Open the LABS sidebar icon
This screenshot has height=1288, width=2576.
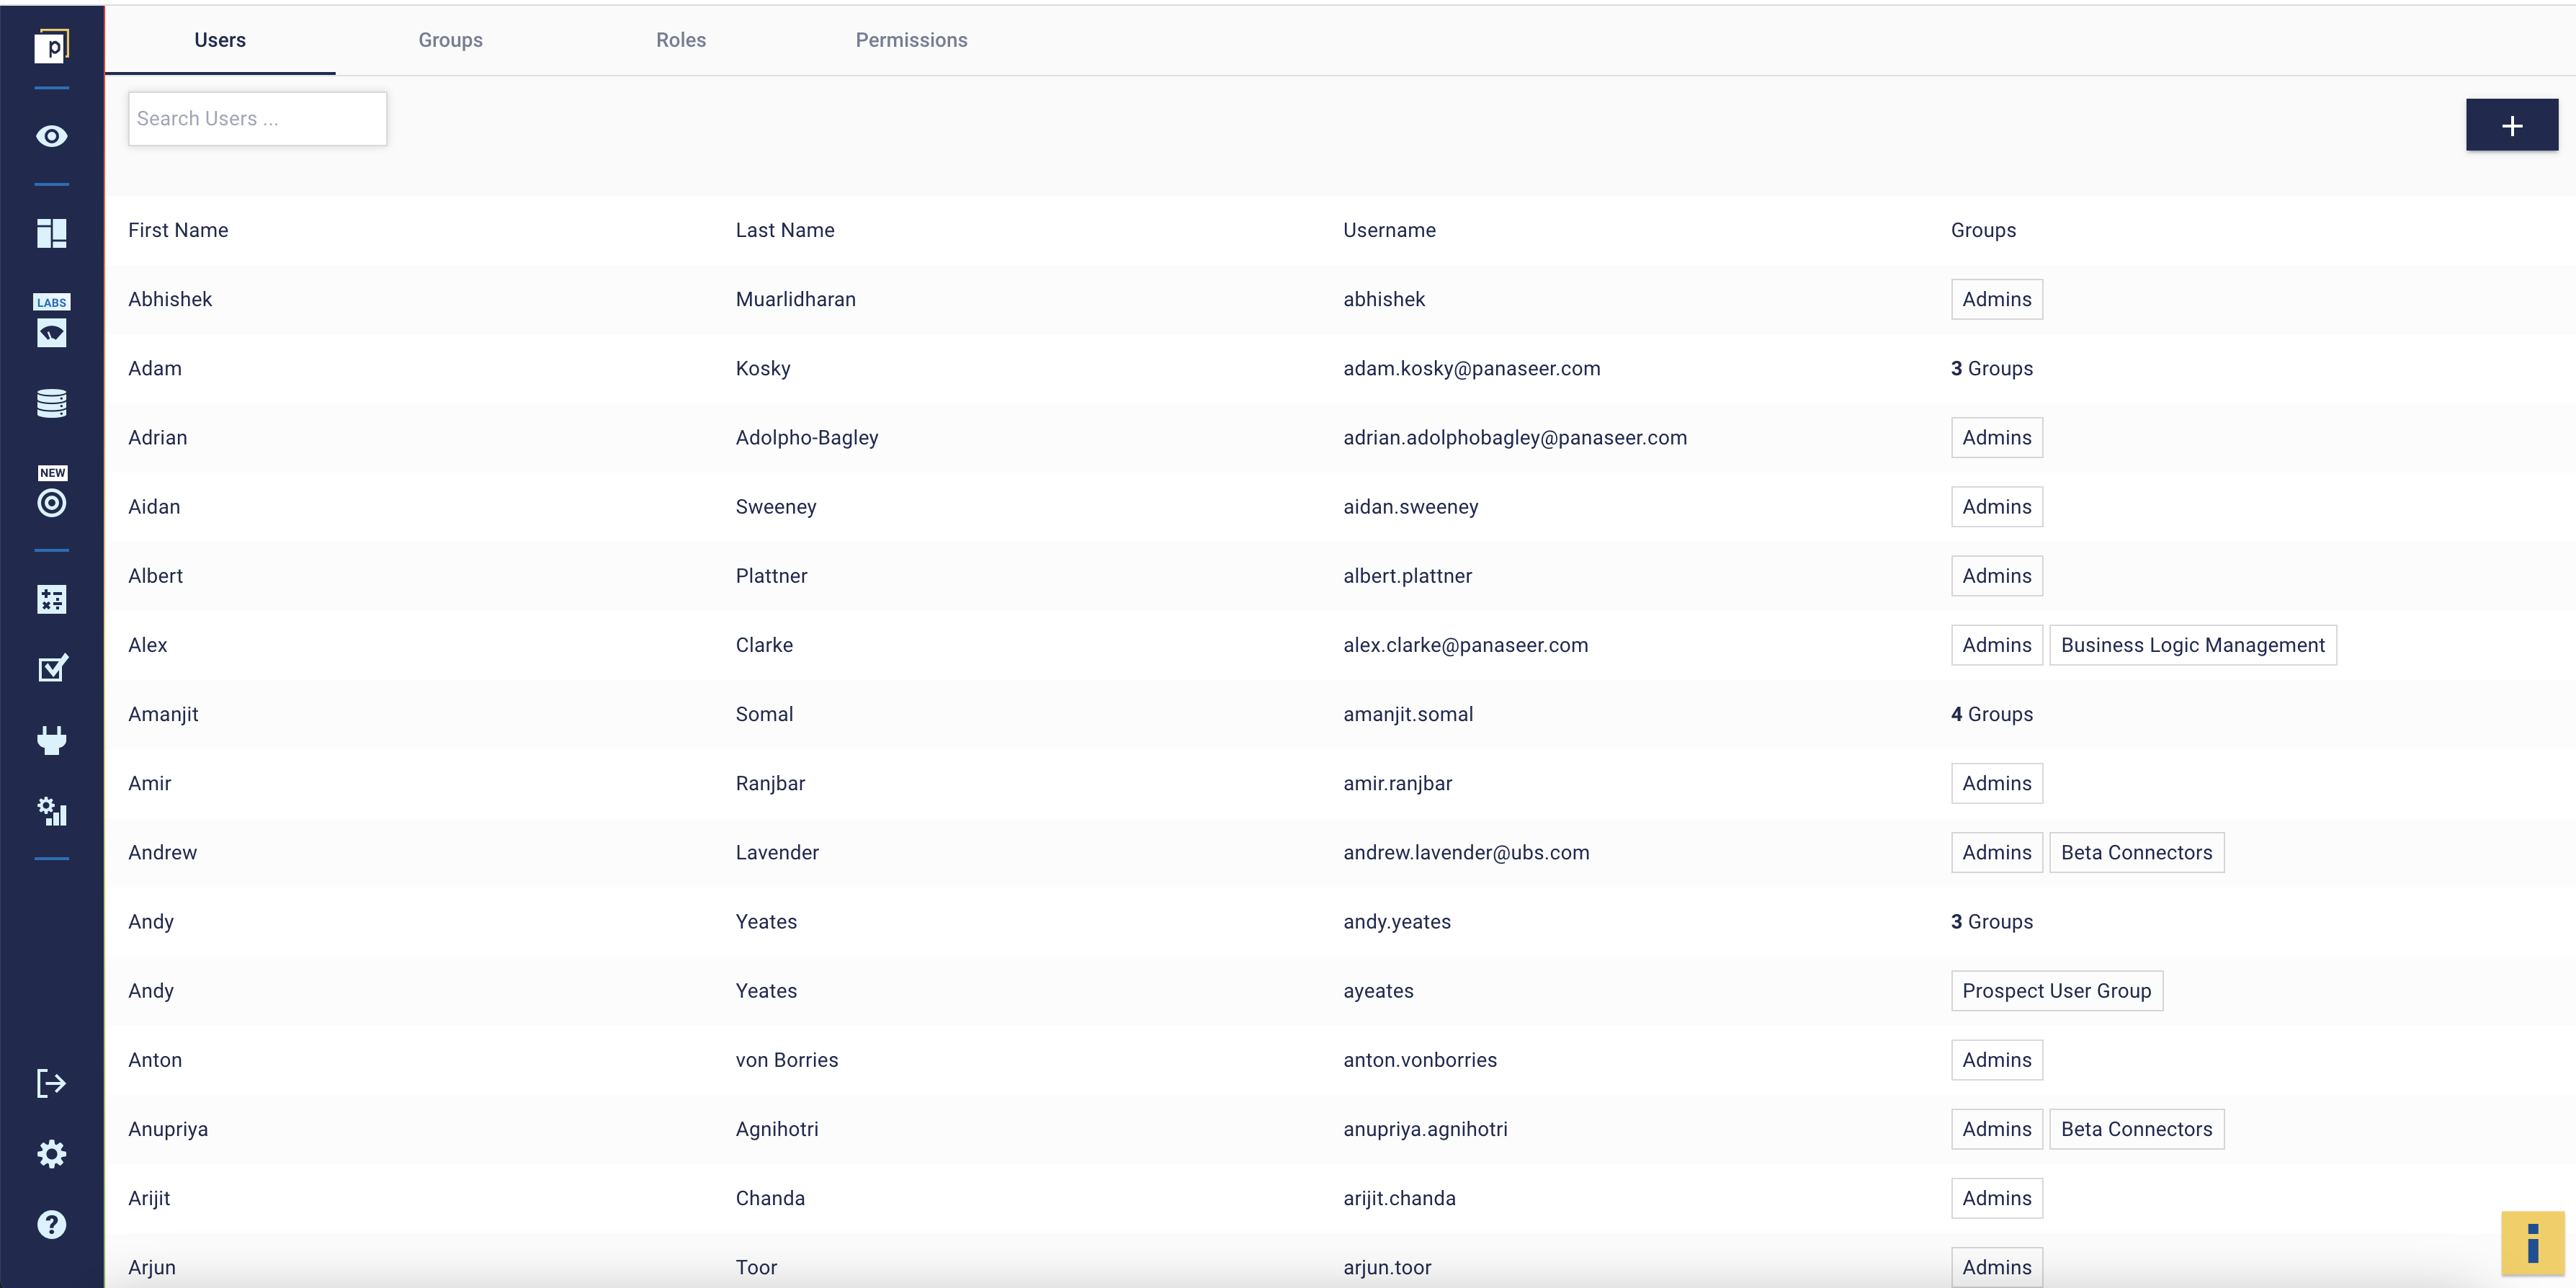click(x=52, y=322)
